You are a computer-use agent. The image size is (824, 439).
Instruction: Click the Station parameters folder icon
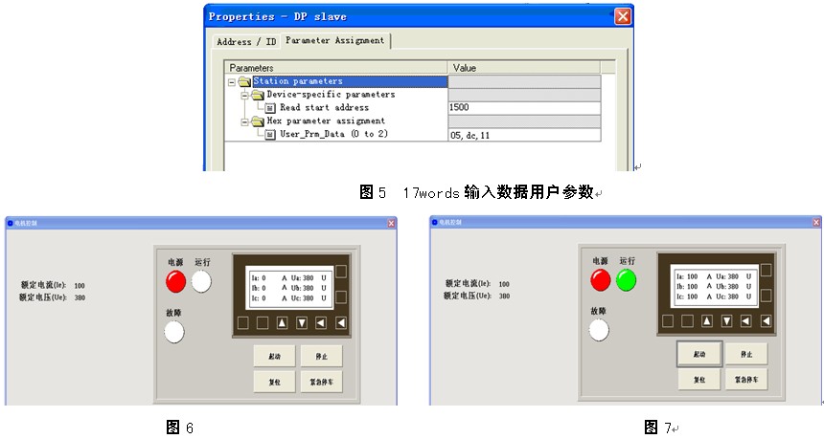[244, 82]
